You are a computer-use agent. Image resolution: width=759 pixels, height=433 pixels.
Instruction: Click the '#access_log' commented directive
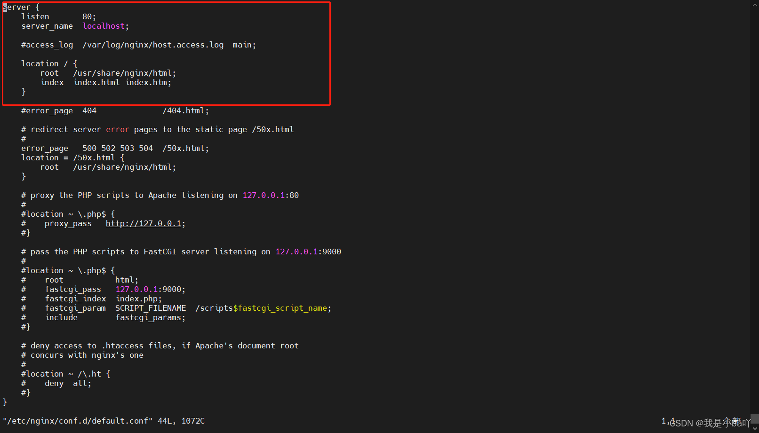point(47,45)
